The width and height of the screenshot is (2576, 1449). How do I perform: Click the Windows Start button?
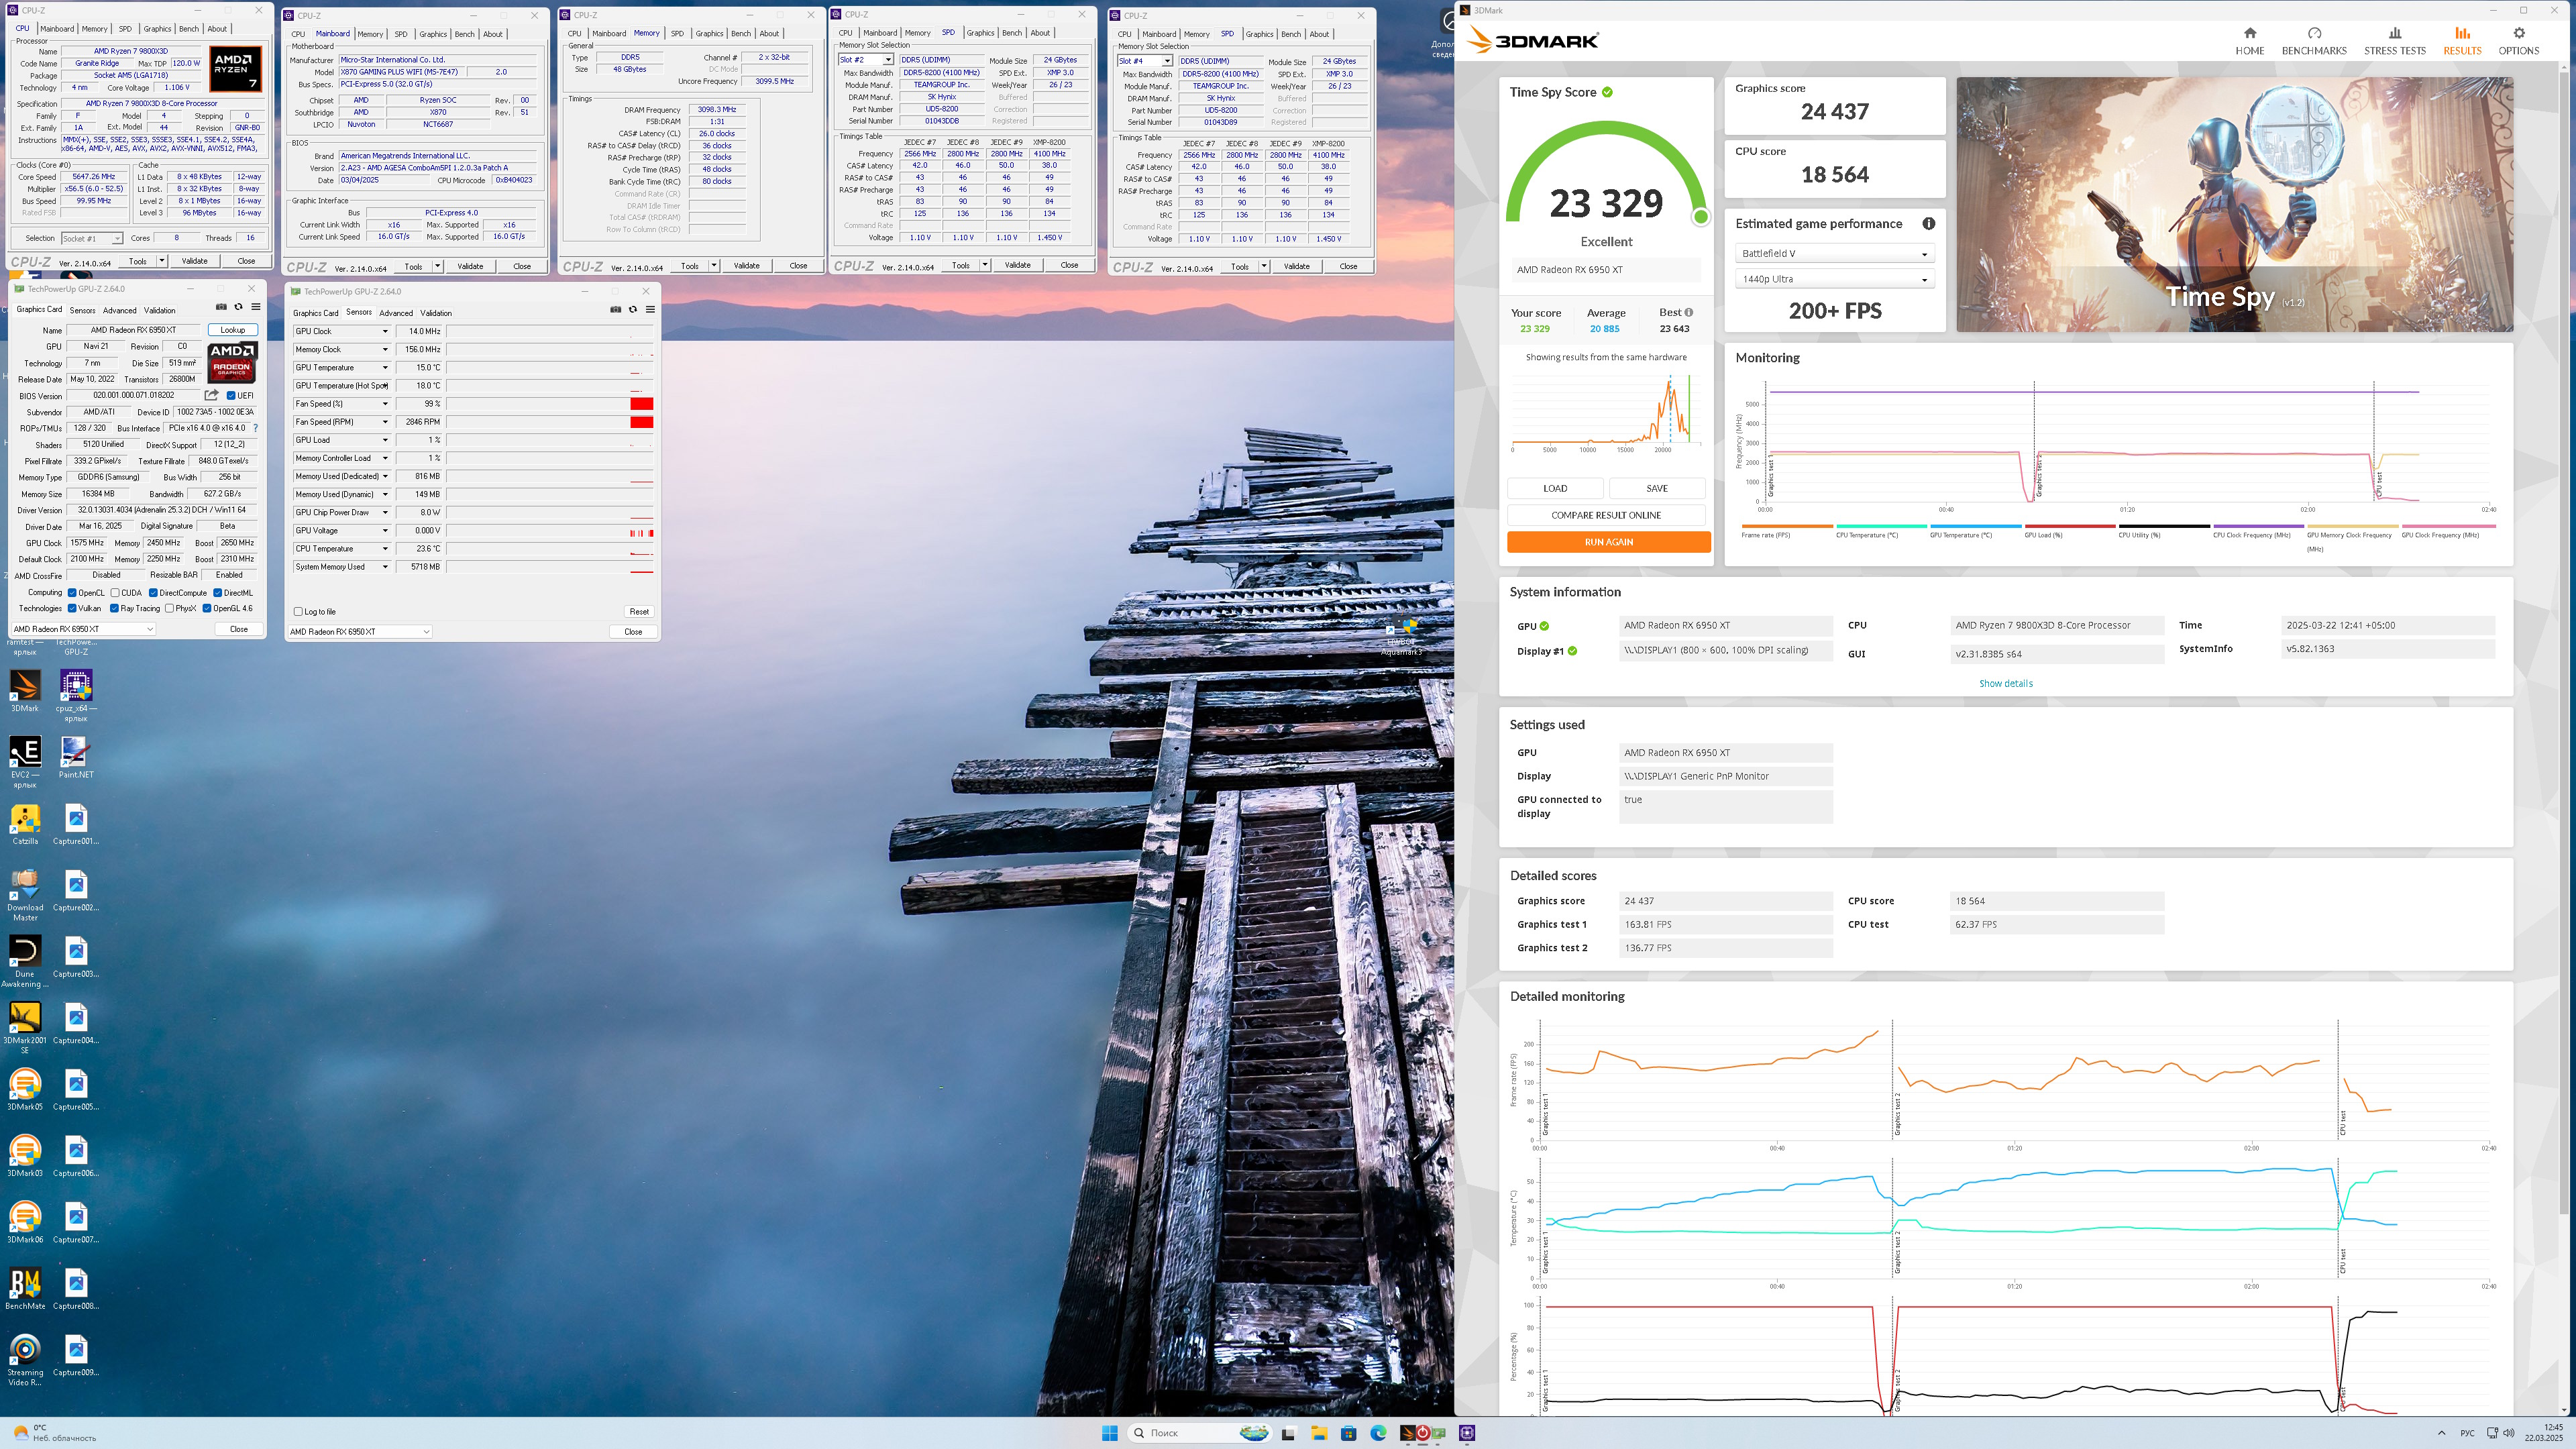[x=1109, y=1433]
